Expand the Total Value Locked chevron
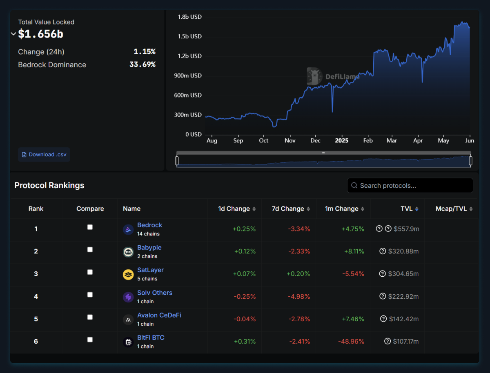Screen dimensions: 490x373 pyautogui.click(x=13, y=34)
